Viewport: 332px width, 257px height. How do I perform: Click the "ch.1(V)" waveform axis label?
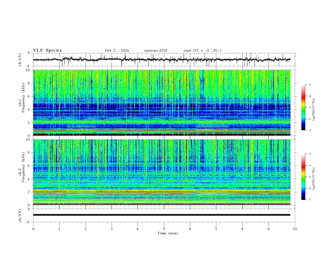[20, 60]
